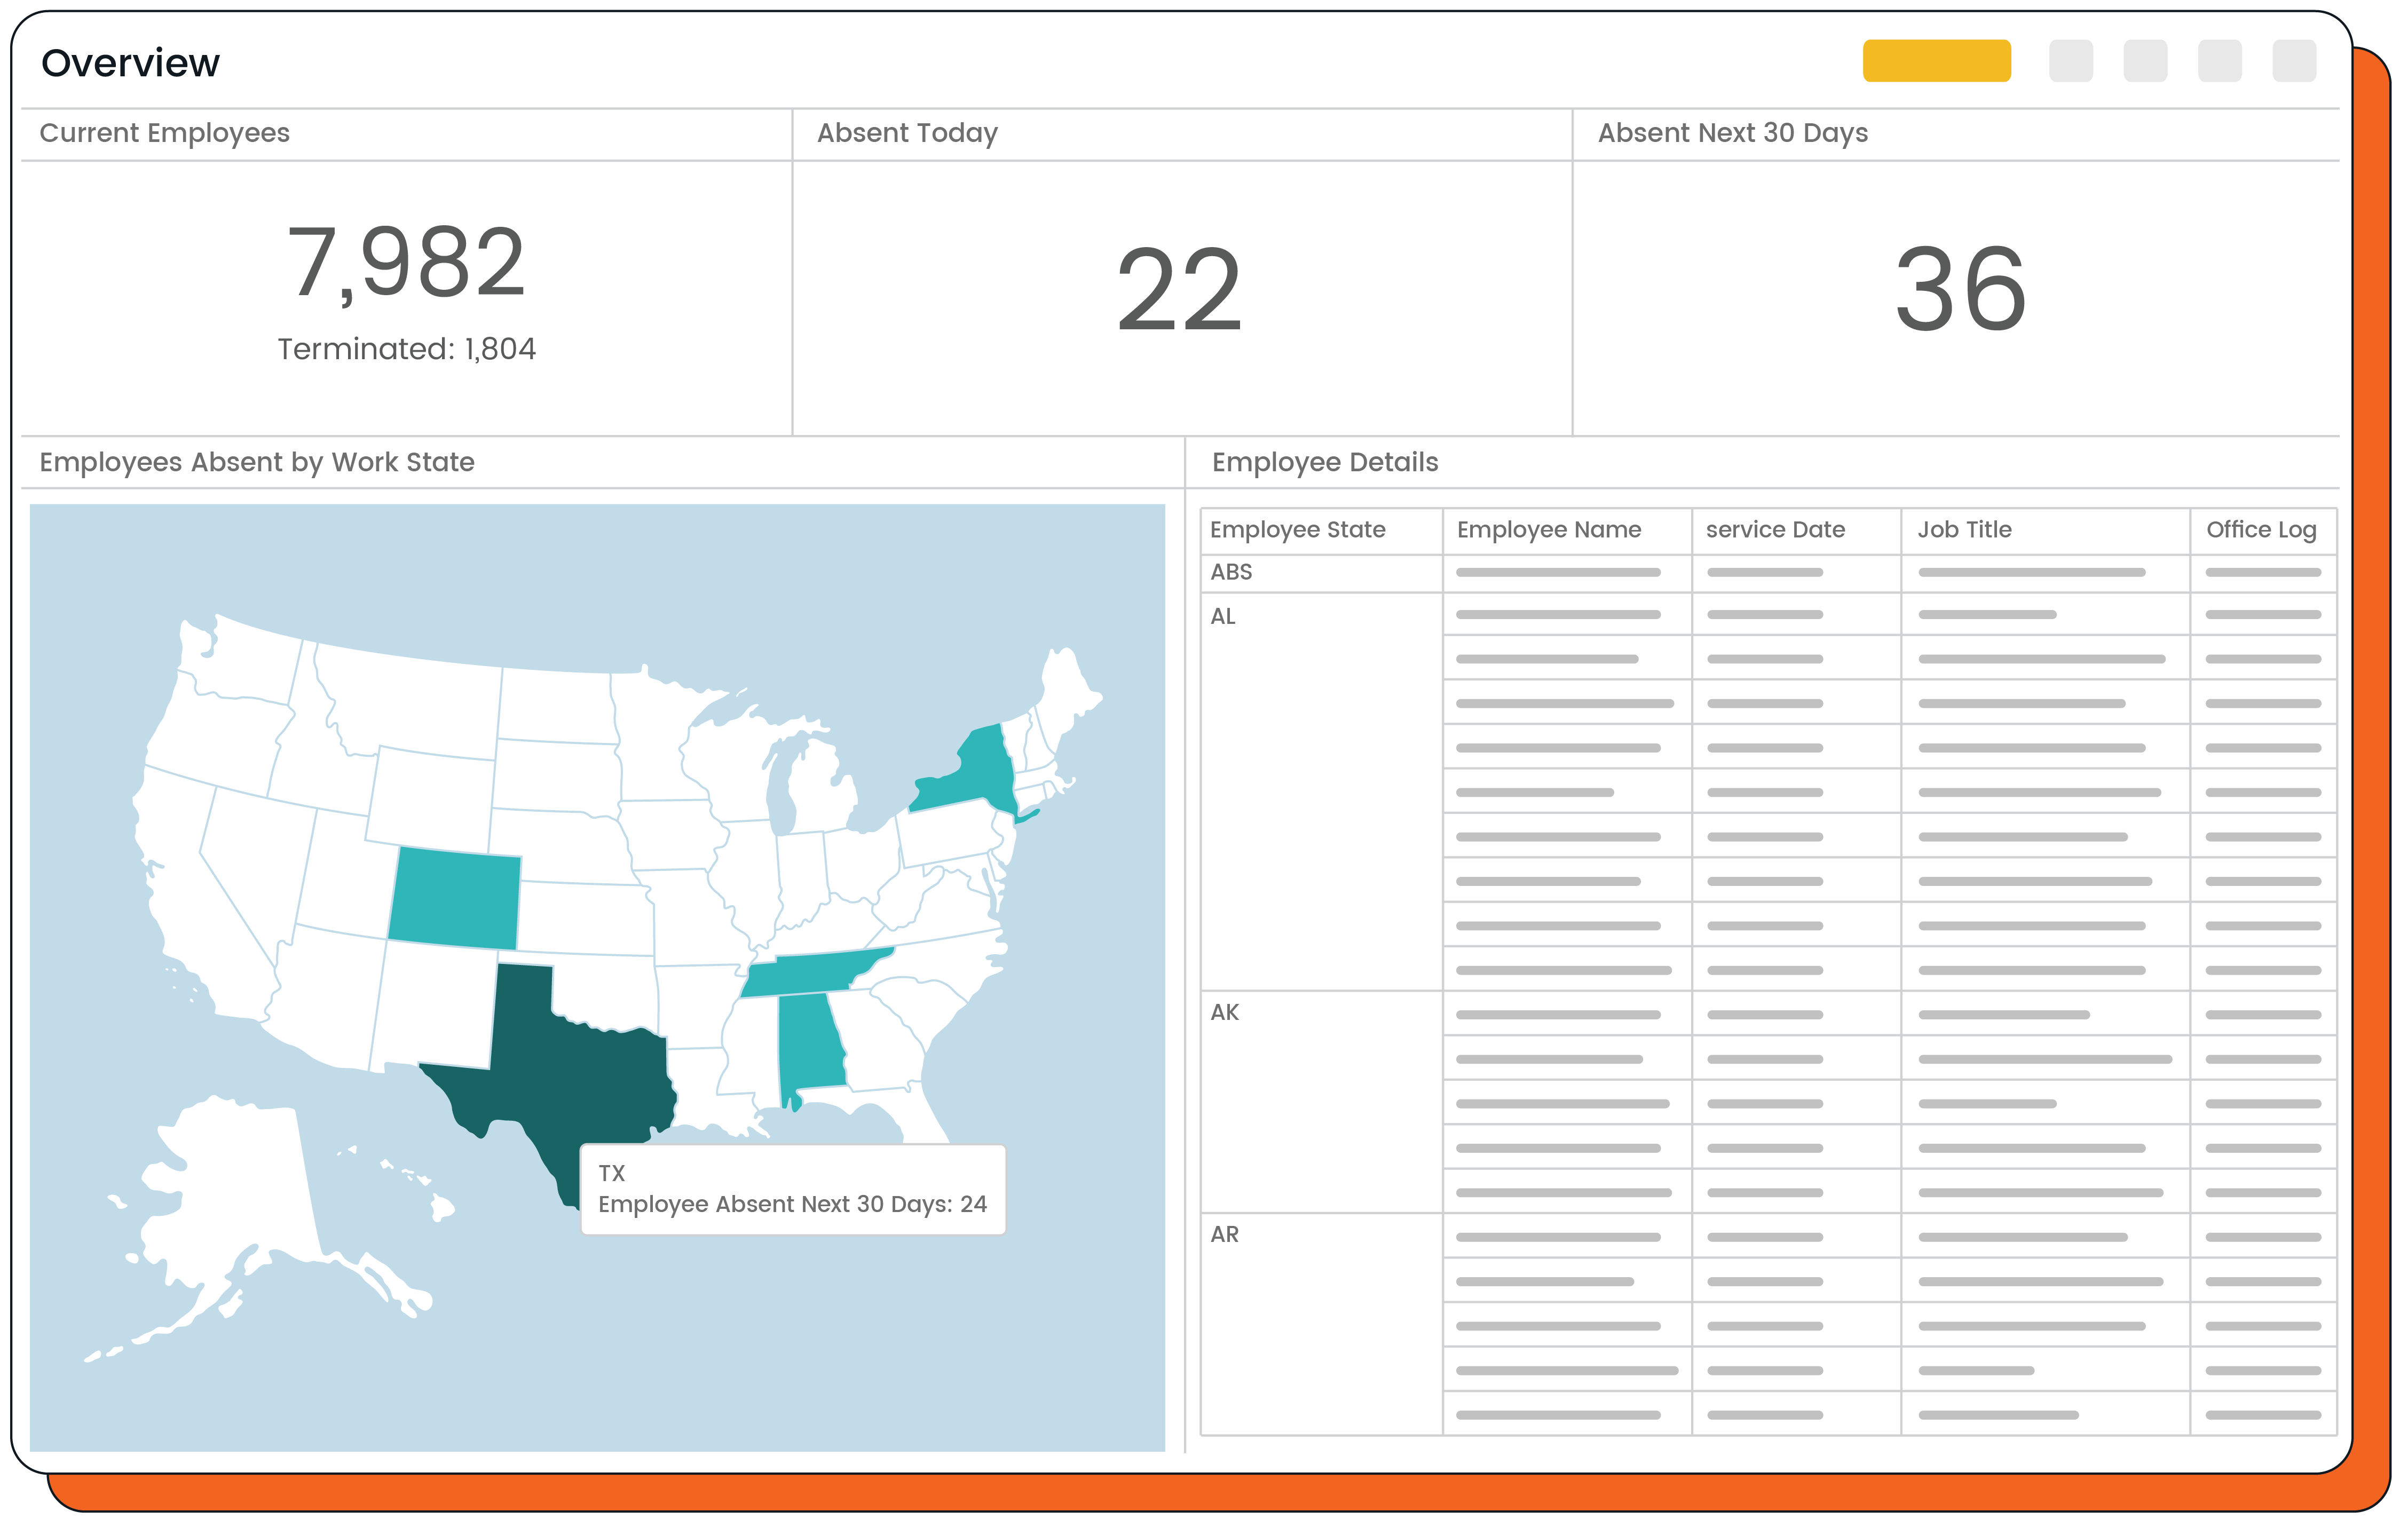The image size is (2392, 1520).
Task: Select the first gray toolbar icon beside yellow button
Action: tap(2071, 61)
